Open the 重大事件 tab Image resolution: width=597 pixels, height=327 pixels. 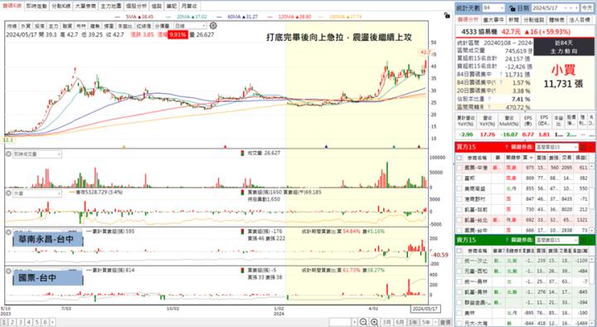(x=493, y=20)
